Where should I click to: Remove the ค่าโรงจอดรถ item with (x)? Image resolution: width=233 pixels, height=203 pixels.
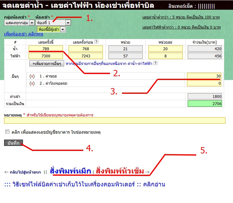32,83
